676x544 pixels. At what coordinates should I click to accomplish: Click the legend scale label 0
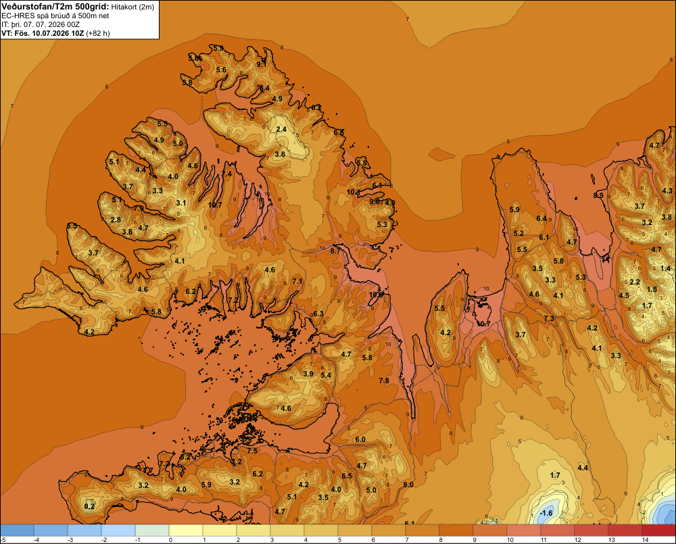tap(171, 540)
